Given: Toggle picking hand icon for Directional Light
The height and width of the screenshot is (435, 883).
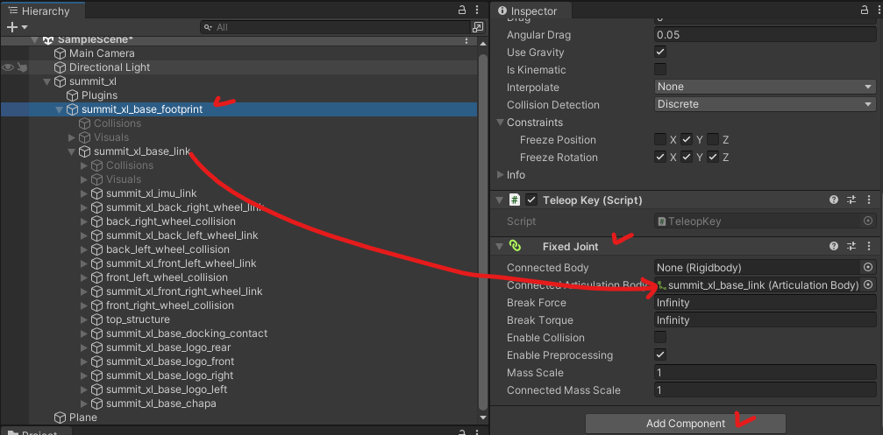Looking at the screenshot, I should click(22, 67).
